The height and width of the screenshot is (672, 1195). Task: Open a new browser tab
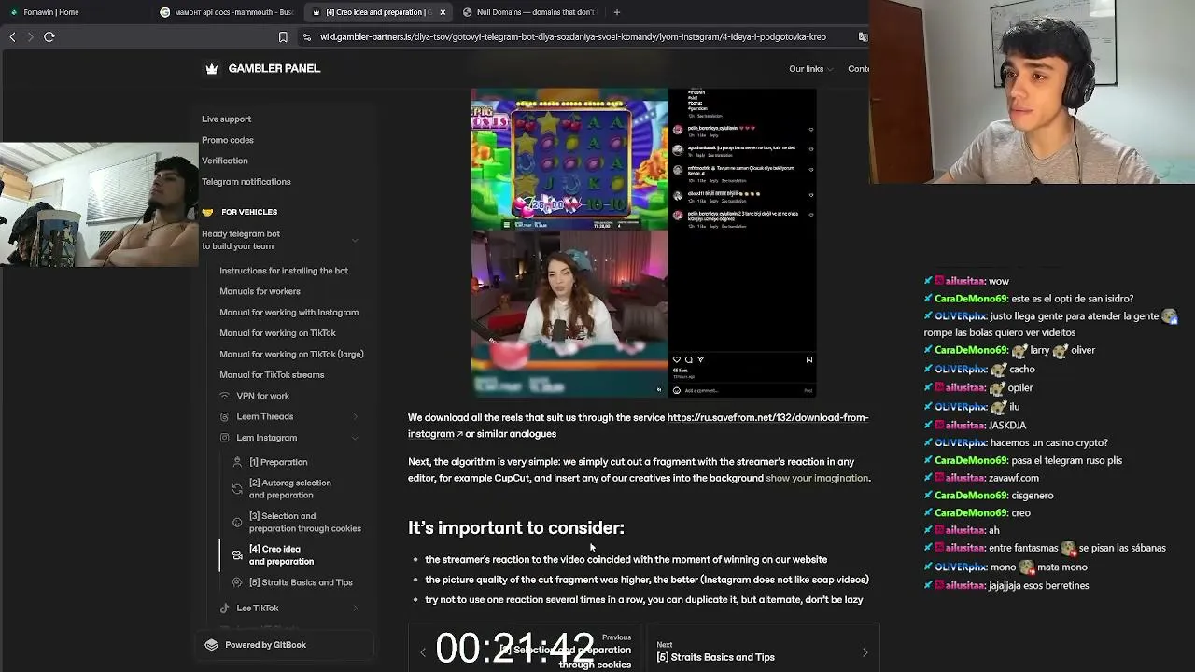click(617, 12)
